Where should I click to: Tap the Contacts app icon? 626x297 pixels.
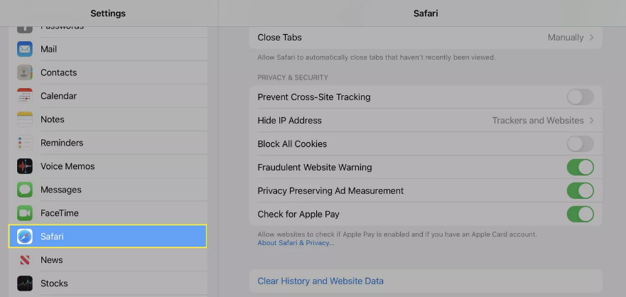[x=25, y=72]
